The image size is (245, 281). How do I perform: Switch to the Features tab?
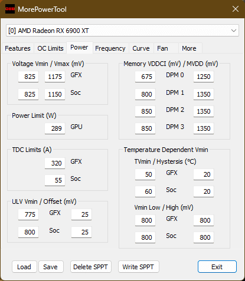tap(18, 48)
